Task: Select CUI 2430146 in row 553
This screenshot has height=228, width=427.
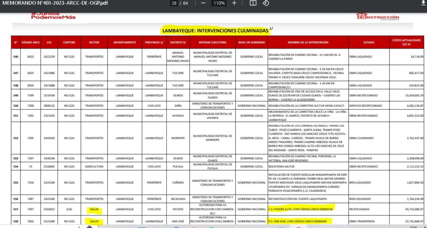Action: [49, 158]
